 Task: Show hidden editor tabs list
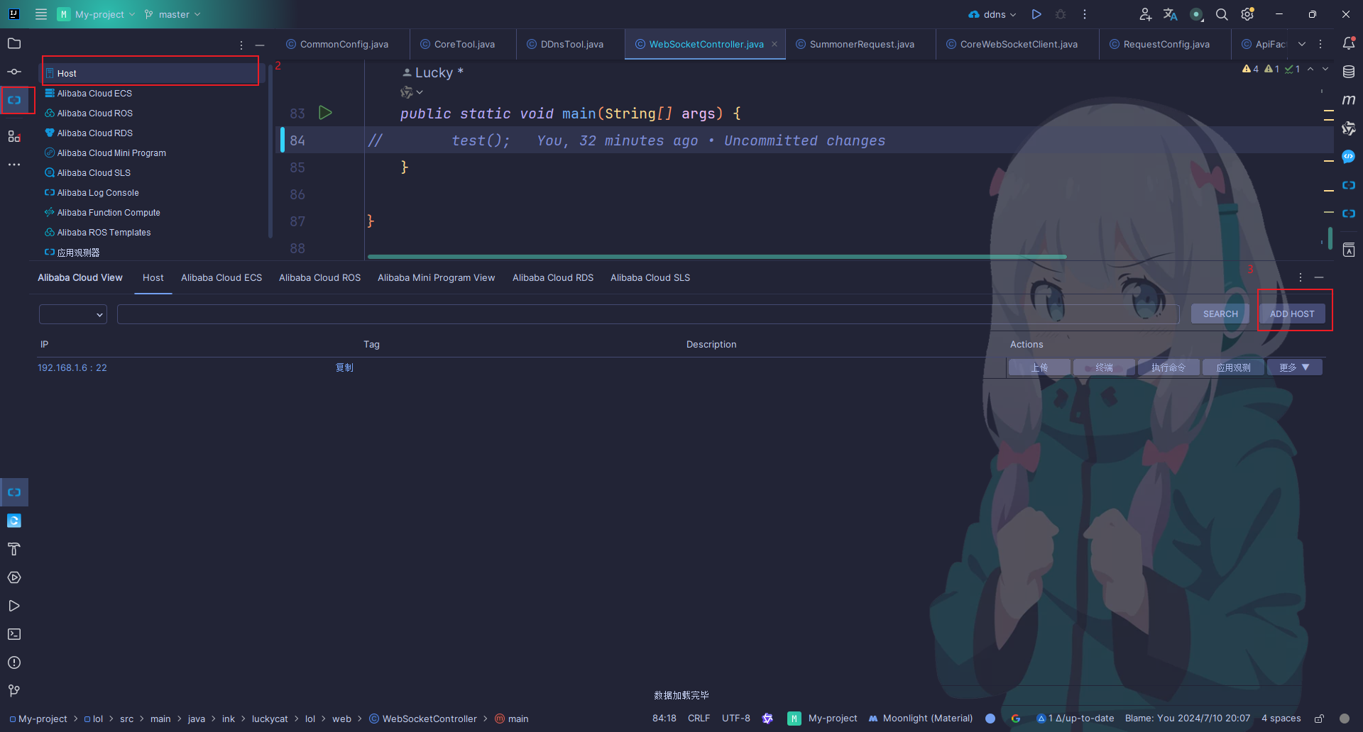point(1302,44)
